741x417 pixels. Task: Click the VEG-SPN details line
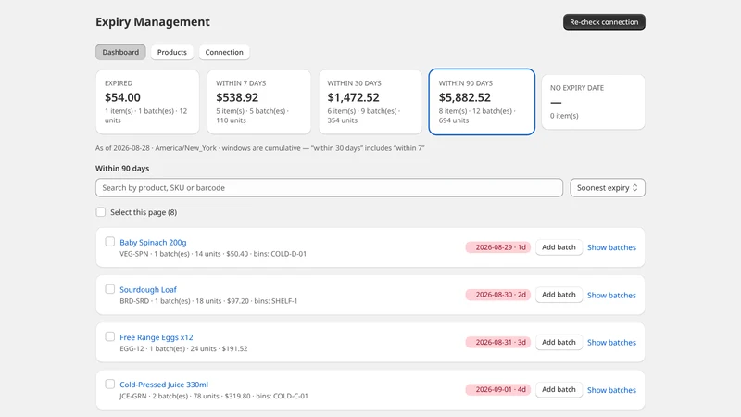213,254
